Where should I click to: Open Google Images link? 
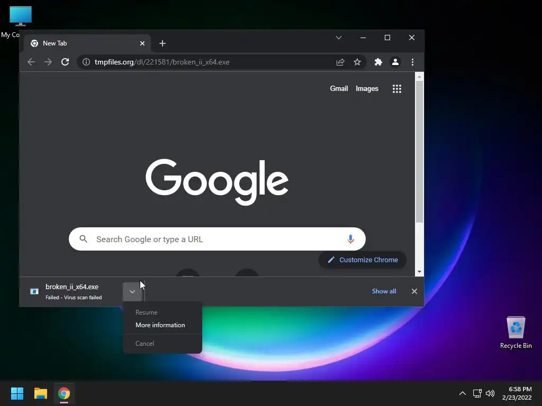pyautogui.click(x=367, y=89)
